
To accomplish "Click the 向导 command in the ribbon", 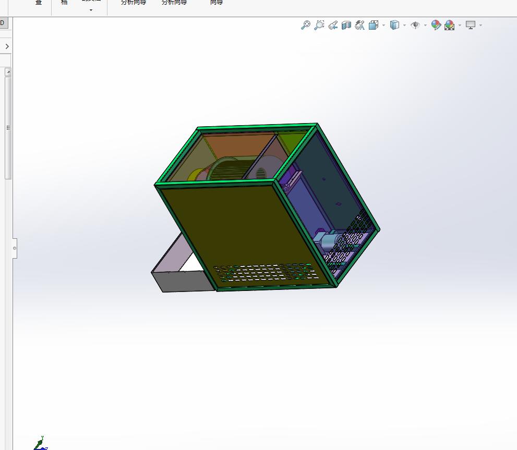I will pos(217,3).
